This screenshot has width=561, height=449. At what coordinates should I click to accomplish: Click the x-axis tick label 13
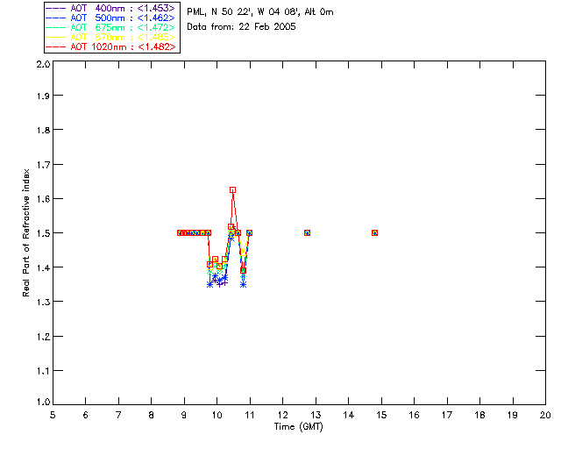[x=316, y=415]
